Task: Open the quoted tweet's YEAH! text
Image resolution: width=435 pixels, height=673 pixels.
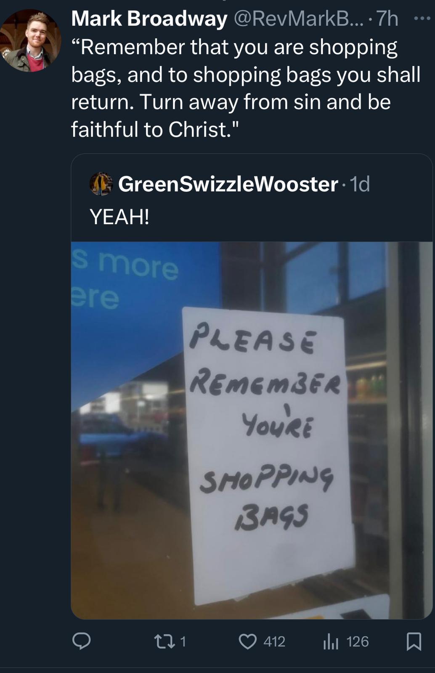Action: point(119,217)
